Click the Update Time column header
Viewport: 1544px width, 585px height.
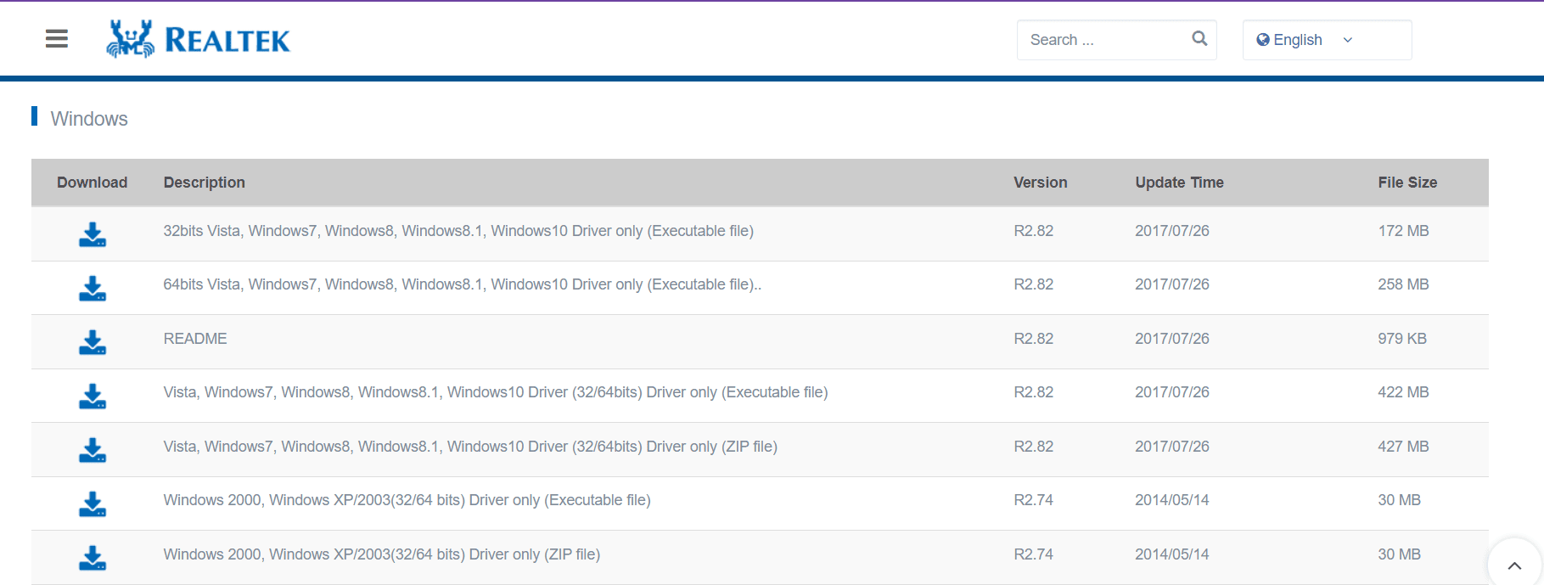click(x=1179, y=183)
